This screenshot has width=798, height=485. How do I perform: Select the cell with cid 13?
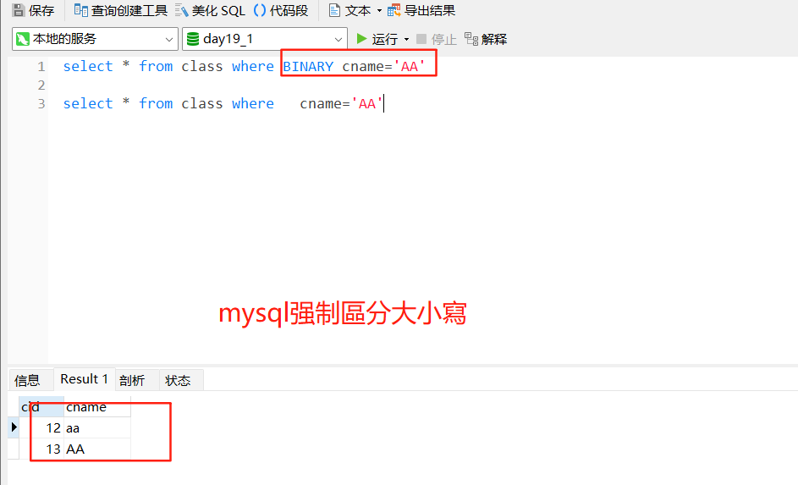coord(41,449)
